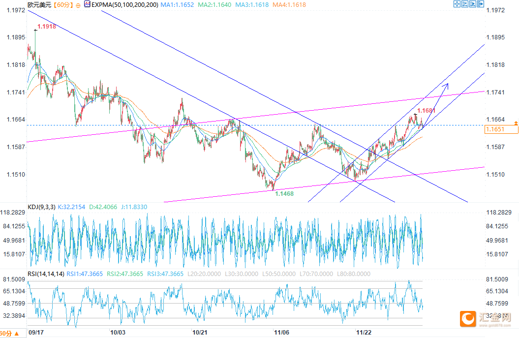Click the orange alert marker above price tag

[516, 123]
